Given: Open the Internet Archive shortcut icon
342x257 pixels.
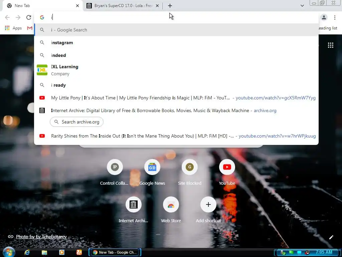Looking at the screenshot, I should click(134, 204).
